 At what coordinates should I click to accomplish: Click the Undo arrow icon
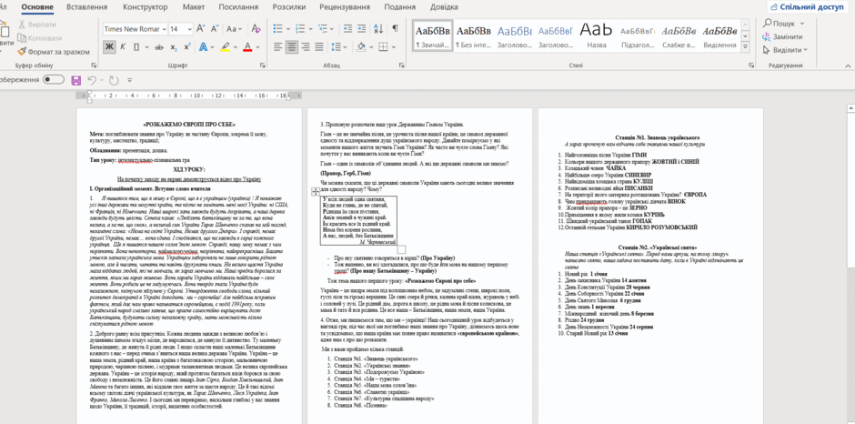(92, 80)
